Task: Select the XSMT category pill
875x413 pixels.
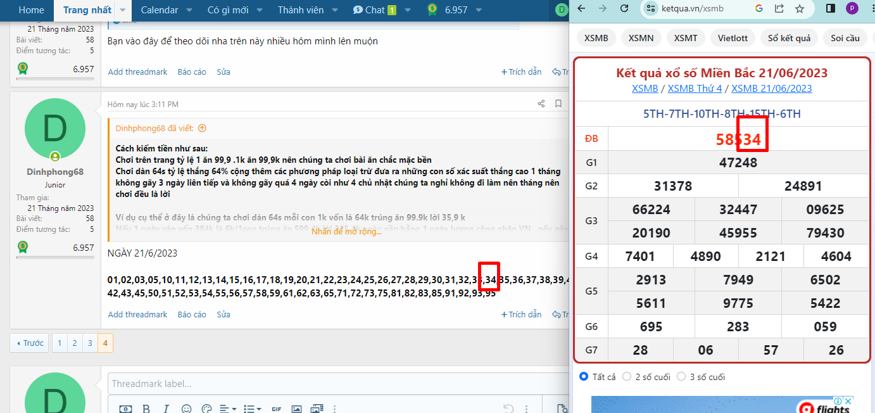Action: tap(686, 38)
